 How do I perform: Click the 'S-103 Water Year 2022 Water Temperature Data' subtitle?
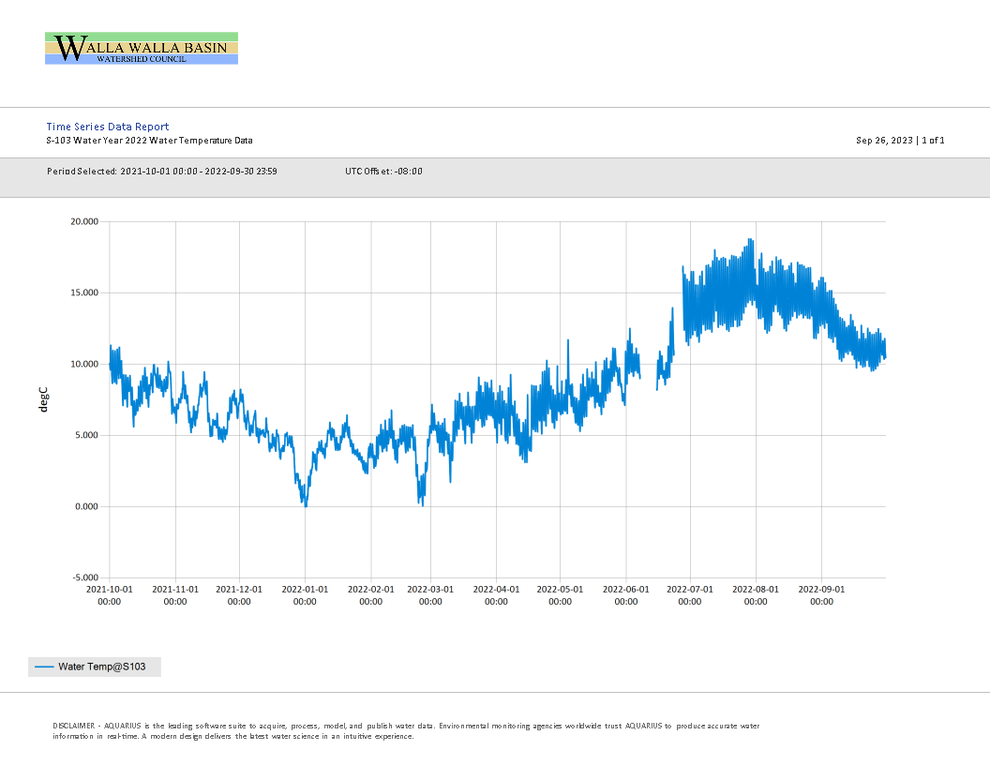click(x=149, y=140)
